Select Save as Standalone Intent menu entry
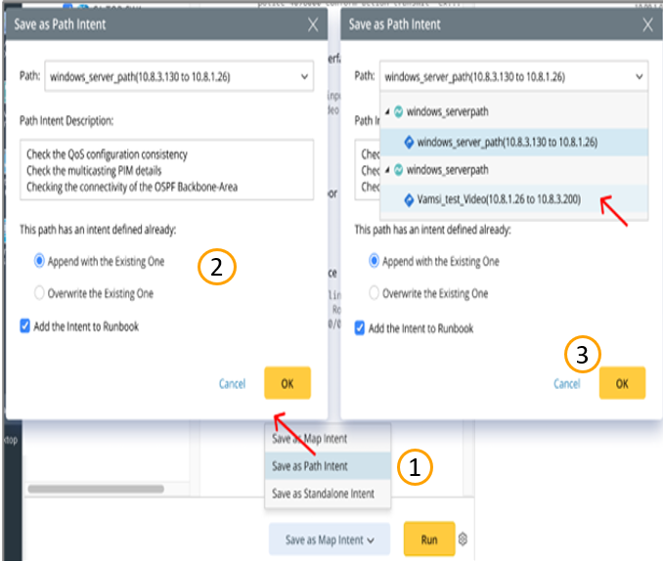 coord(324,494)
